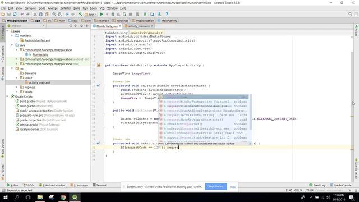
Task: Click the Redo toolbar icon
Action: click(27, 14)
